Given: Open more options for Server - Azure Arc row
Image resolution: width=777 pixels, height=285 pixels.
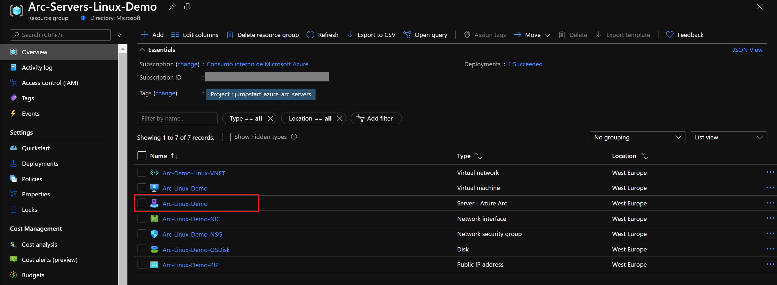Looking at the screenshot, I should (x=770, y=203).
